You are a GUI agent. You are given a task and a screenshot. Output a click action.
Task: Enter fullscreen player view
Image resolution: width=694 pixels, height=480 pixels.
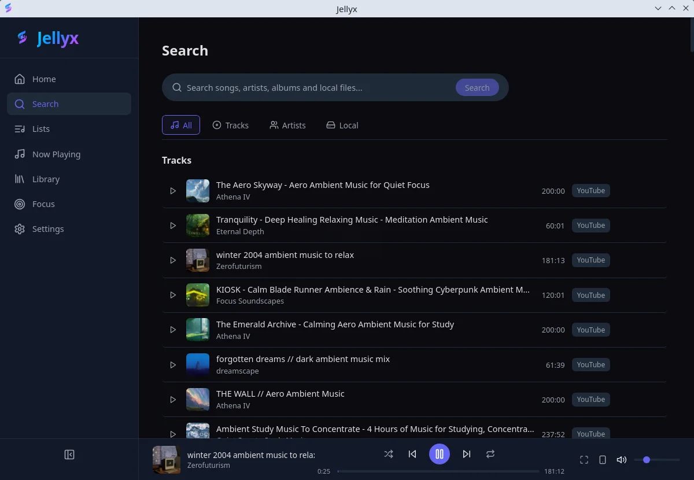(x=584, y=460)
